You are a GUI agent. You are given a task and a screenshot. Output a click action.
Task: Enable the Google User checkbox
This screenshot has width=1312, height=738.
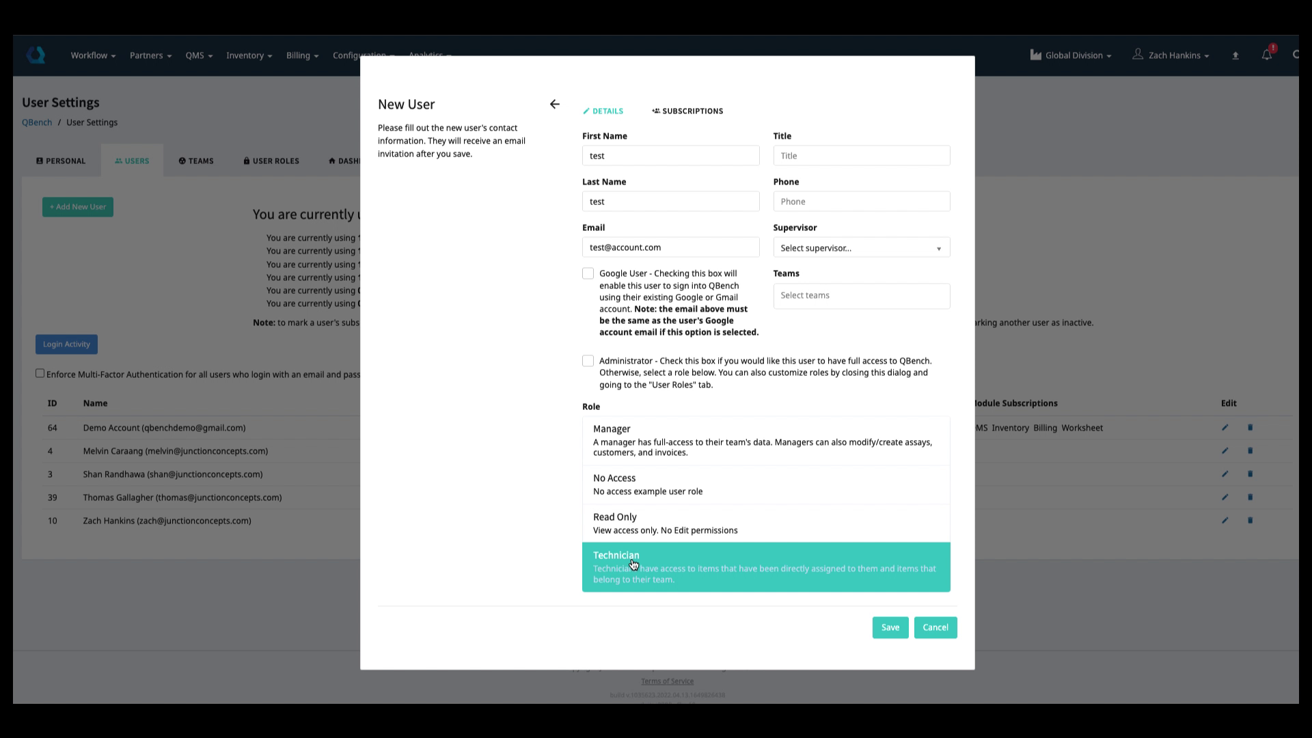[588, 273]
